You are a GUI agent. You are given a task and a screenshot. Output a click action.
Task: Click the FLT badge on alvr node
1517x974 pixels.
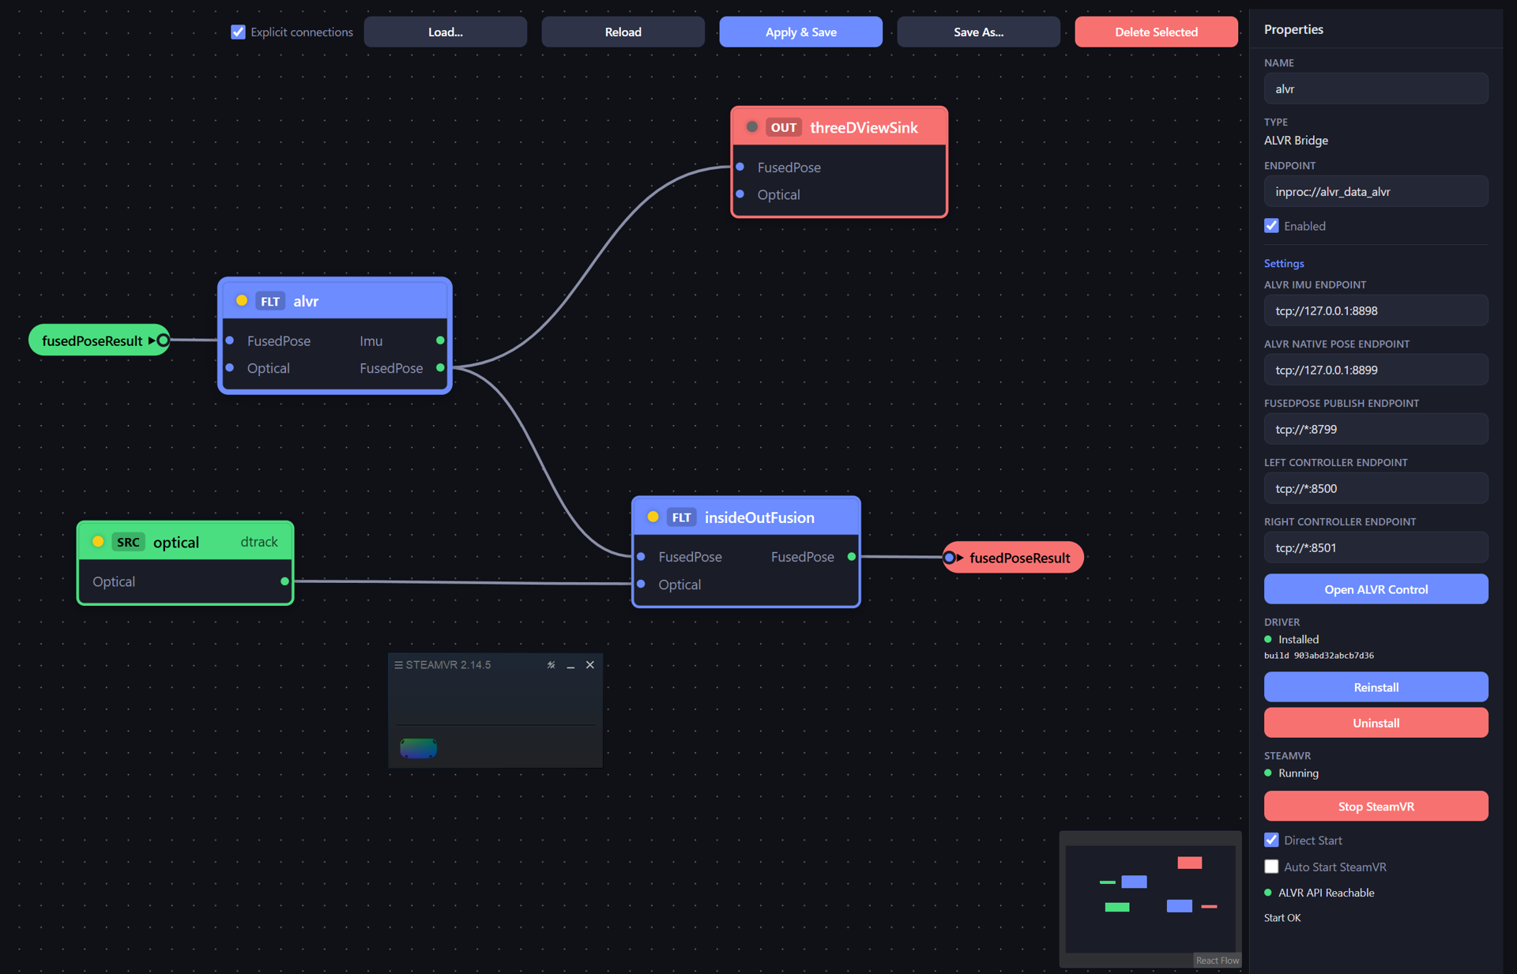click(270, 301)
